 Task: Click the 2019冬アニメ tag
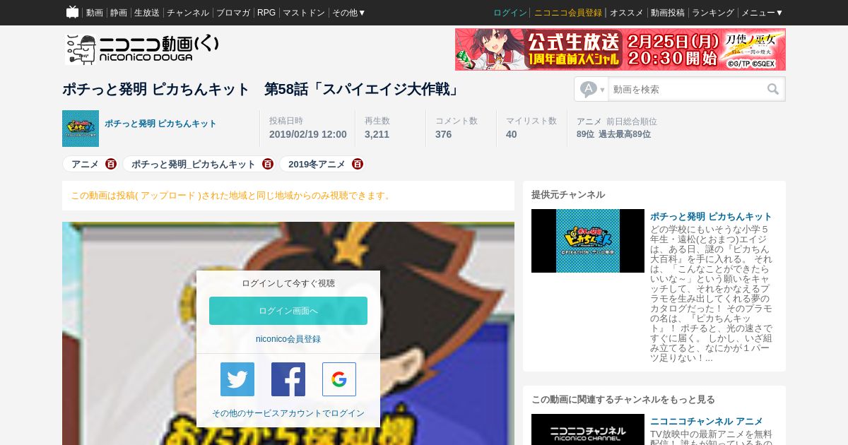click(317, 164)
